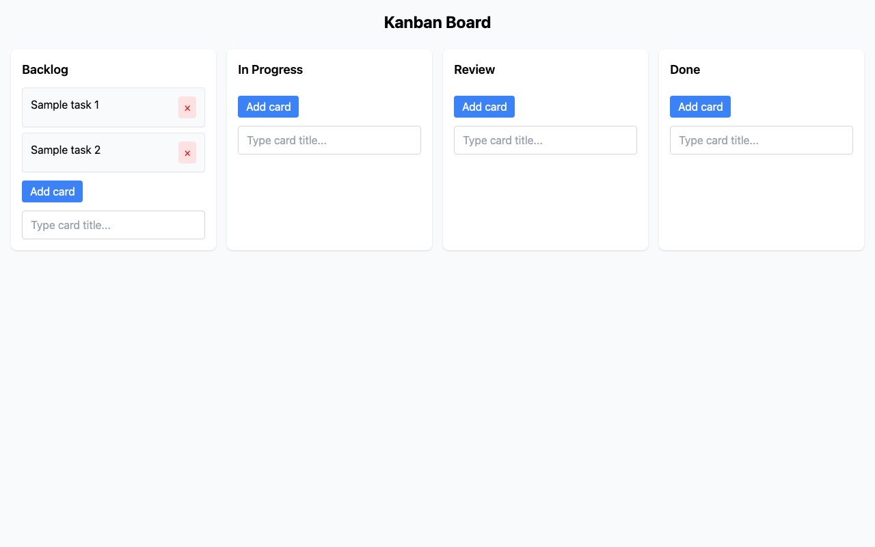Image resolution: width=875 pixels, height=547 pixels.
Task: Click the Kanban Board page title
Action: click(x=437, y=23)
